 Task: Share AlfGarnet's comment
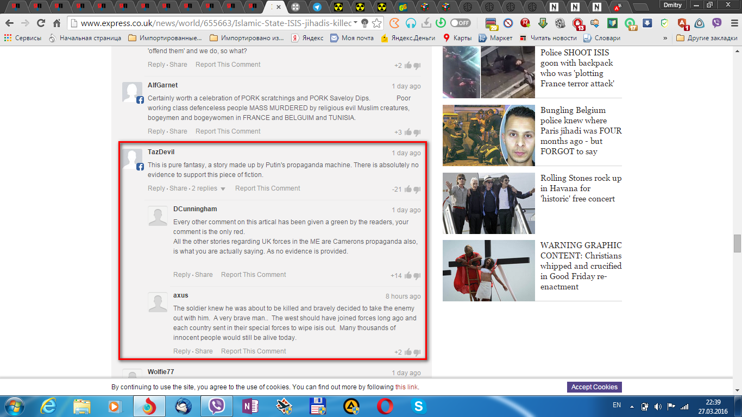tap(178, 131)
